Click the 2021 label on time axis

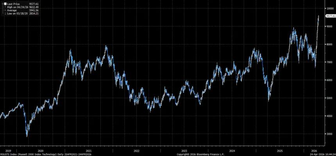point(89,151)
